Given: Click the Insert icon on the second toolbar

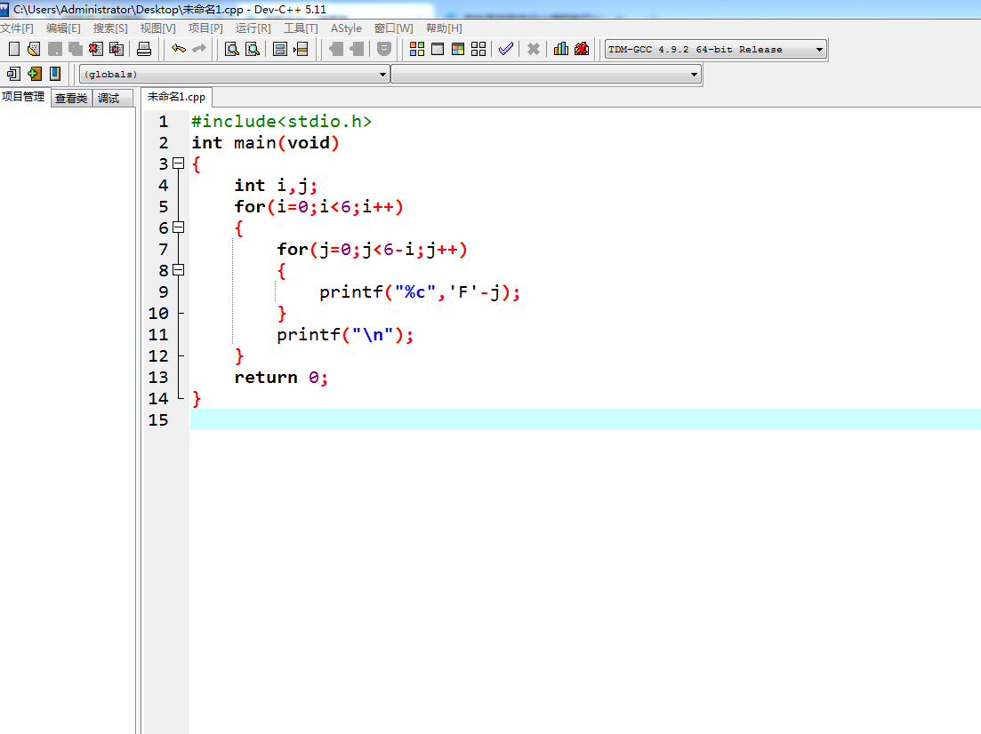Looking at the screenshot, I should (x=13, y=74).
